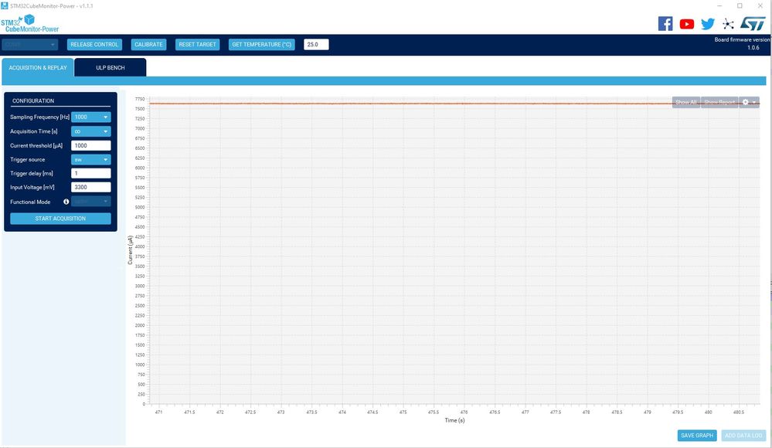This screenshot has width=772, height=448.
Task: Click the 'Board firmware version' text
Action: click(743, 40)
